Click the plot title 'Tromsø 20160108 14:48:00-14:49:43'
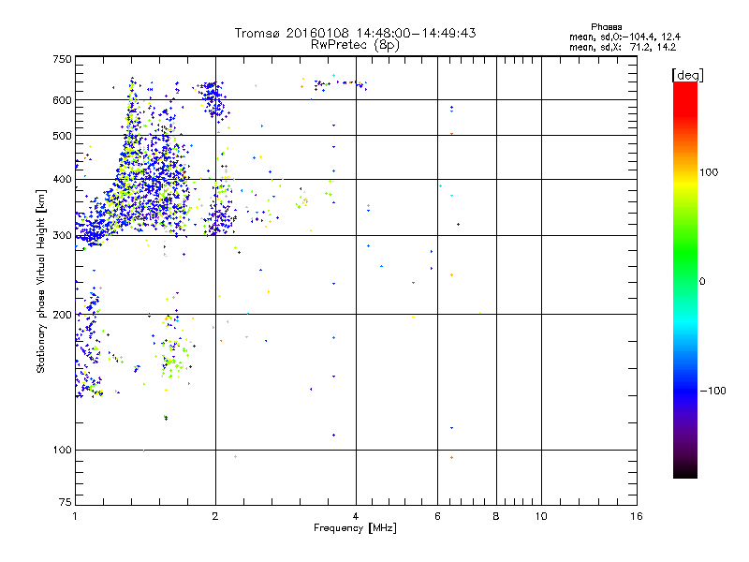 [355, 33]
